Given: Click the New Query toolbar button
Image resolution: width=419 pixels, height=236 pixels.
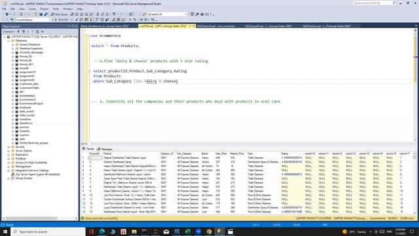Looking at the screenshot, I should pyautogui.click(x=59, y=14).
